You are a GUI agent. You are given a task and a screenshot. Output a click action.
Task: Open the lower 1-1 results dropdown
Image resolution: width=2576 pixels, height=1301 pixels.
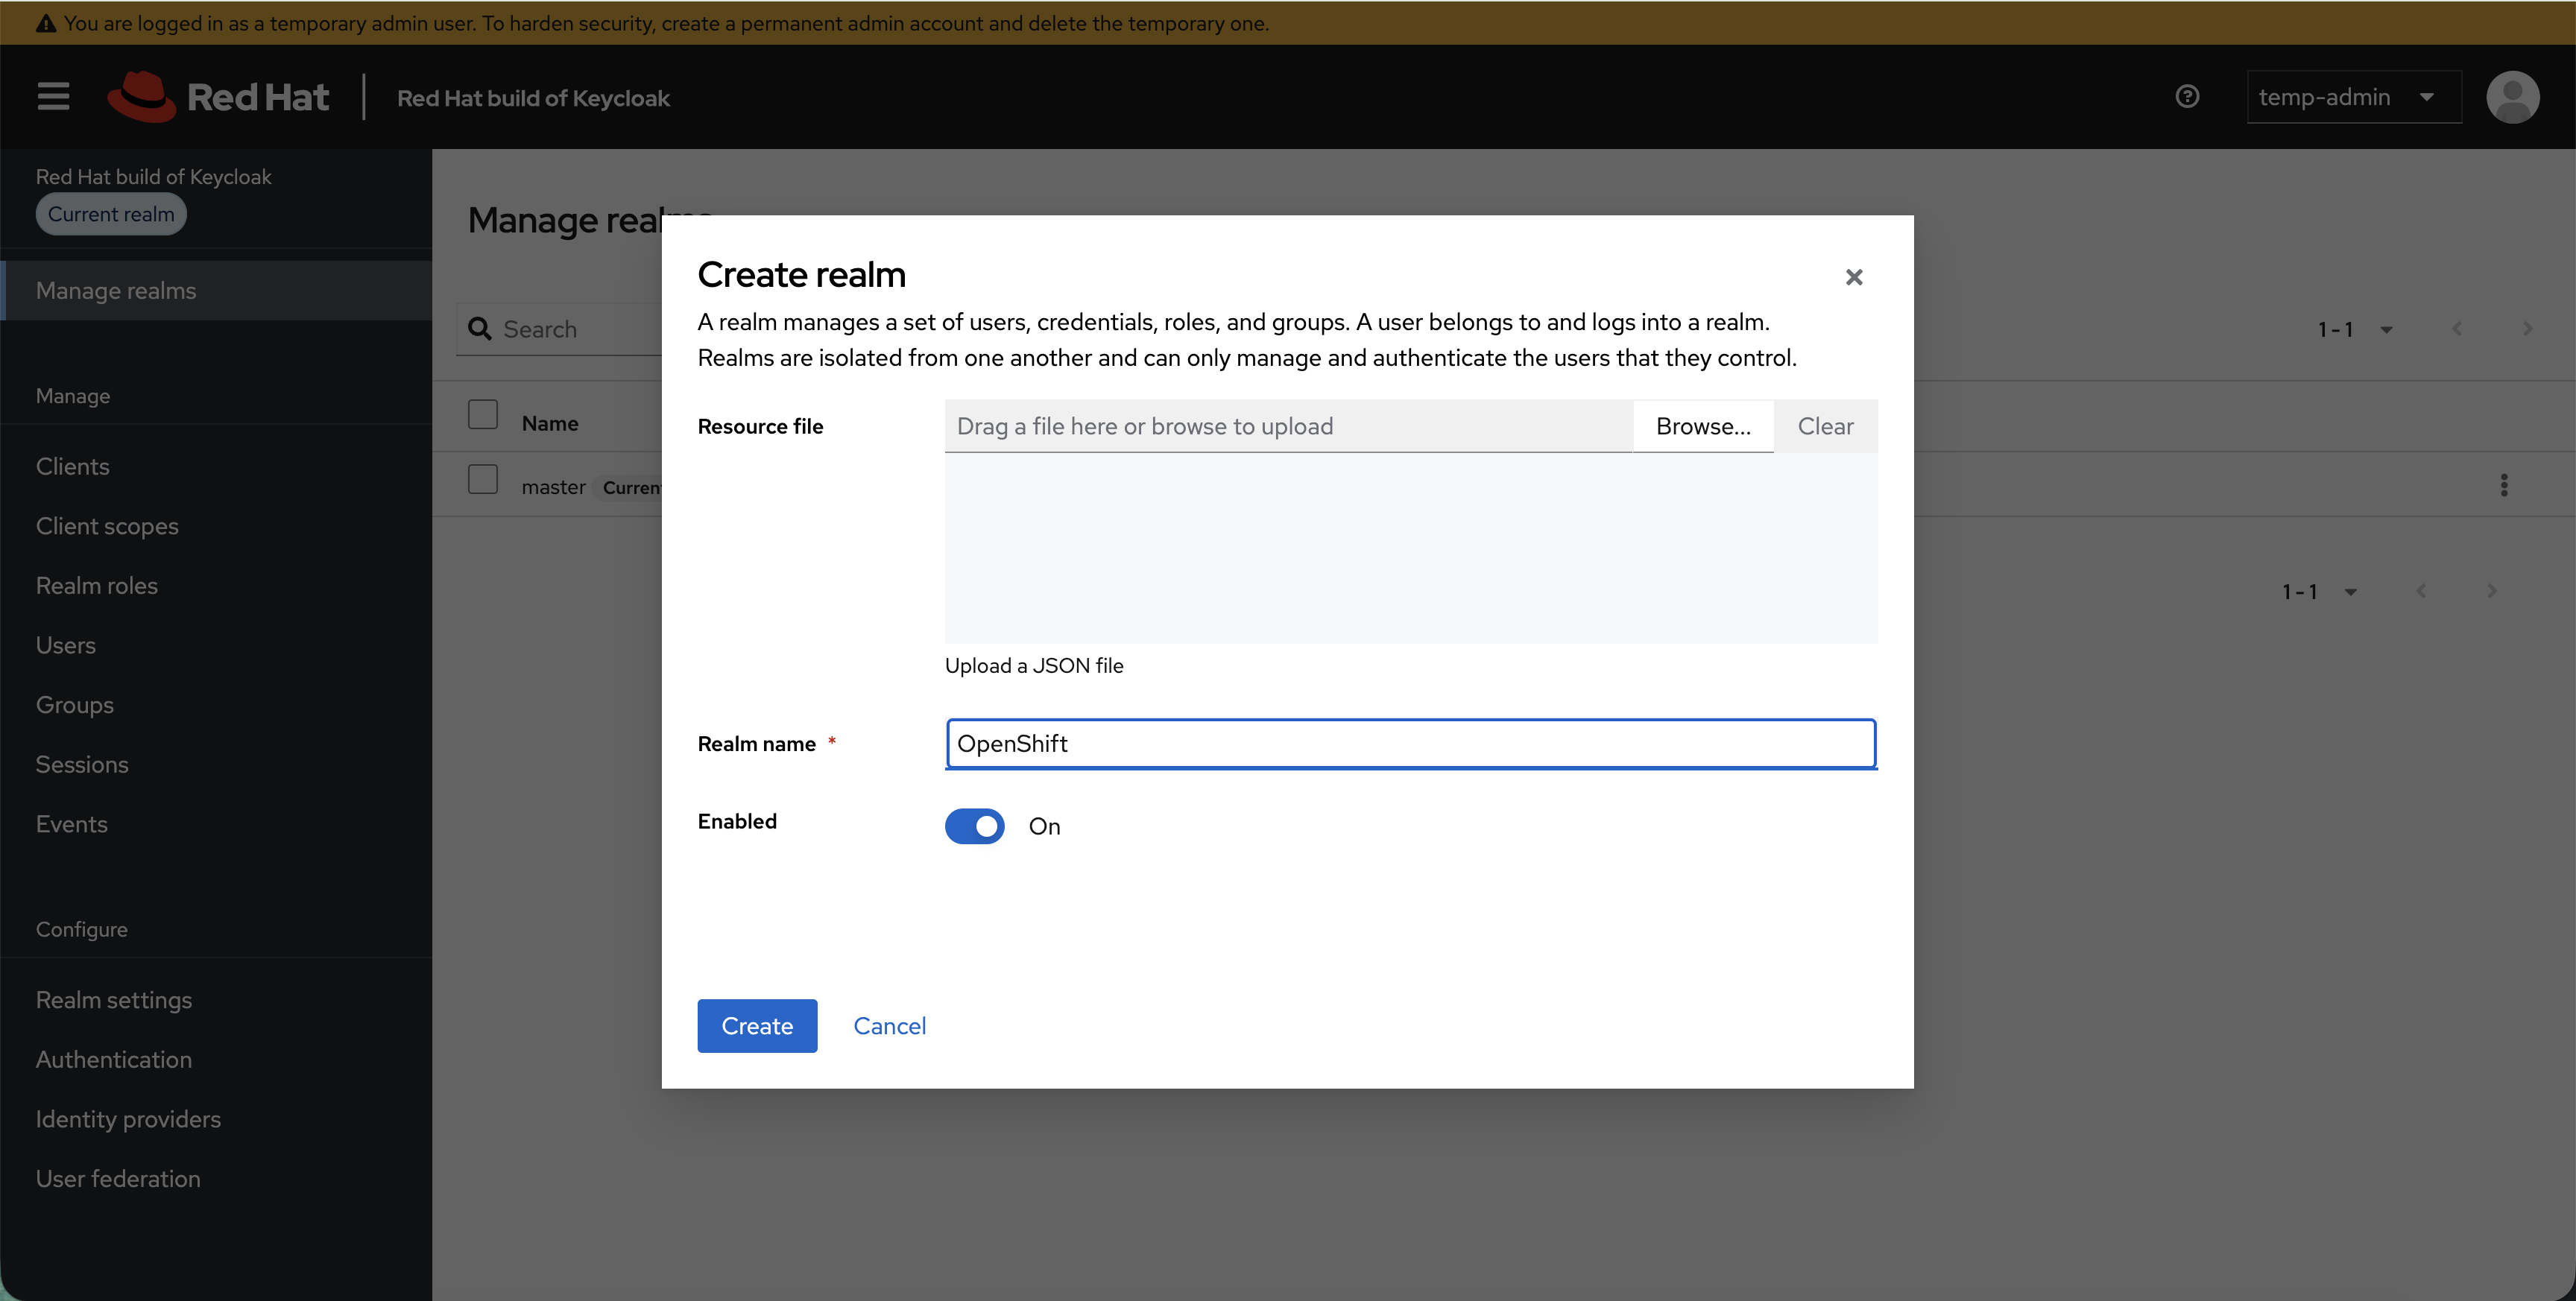click(x=2352, y=591)
